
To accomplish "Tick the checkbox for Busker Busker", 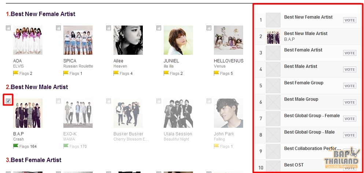I will point(109,101).
